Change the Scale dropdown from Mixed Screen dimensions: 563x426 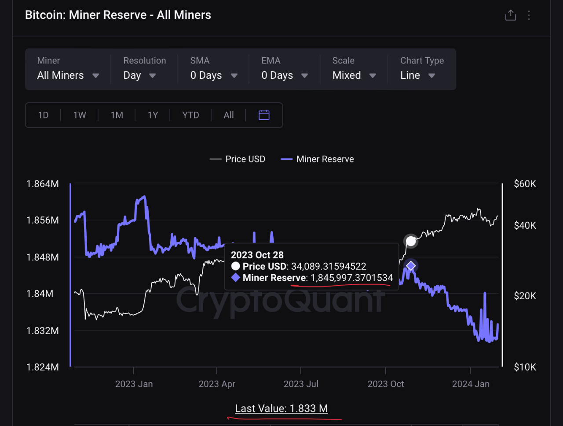(354, 75)
